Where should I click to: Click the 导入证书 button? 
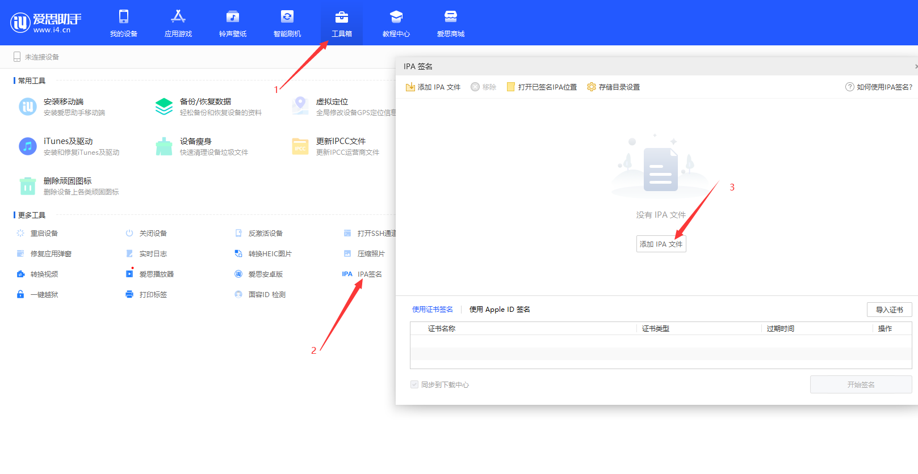click(890, 310)
